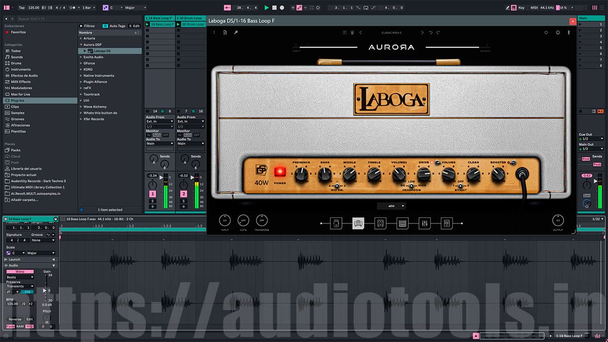Click the Edit button in browser header

pos(135,26)
